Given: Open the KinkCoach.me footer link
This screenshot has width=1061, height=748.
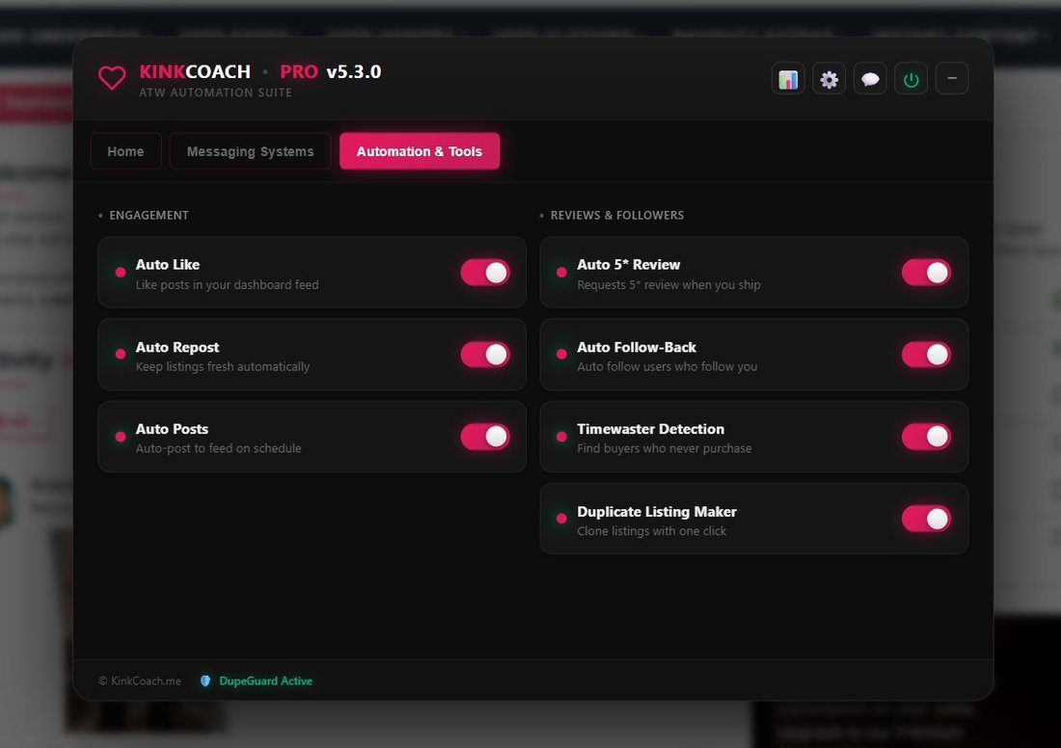Looking at the screenshot, I should click(140, 681).
